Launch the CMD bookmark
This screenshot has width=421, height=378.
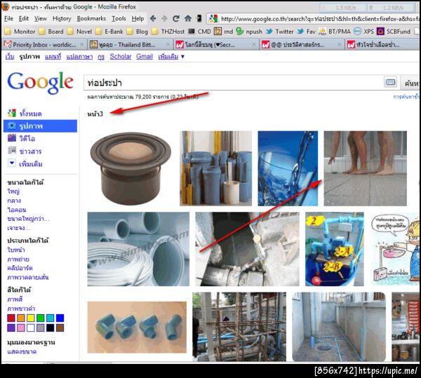pos(199,32)
